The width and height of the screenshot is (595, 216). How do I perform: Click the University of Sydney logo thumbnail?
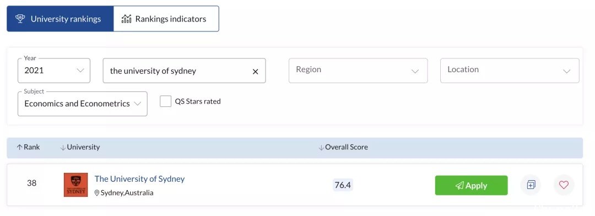point(76,185)
